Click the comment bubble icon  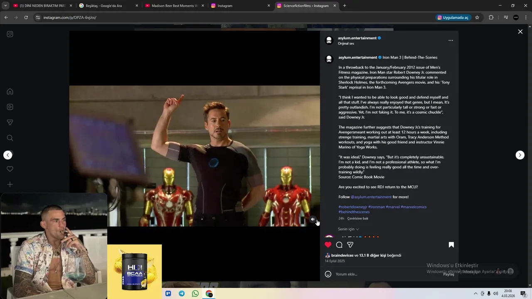click(x=339, y=245)
